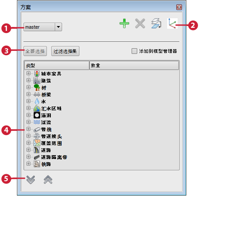
Task: Select the 涵洞 culvert icon
Action: pos(37,115)
